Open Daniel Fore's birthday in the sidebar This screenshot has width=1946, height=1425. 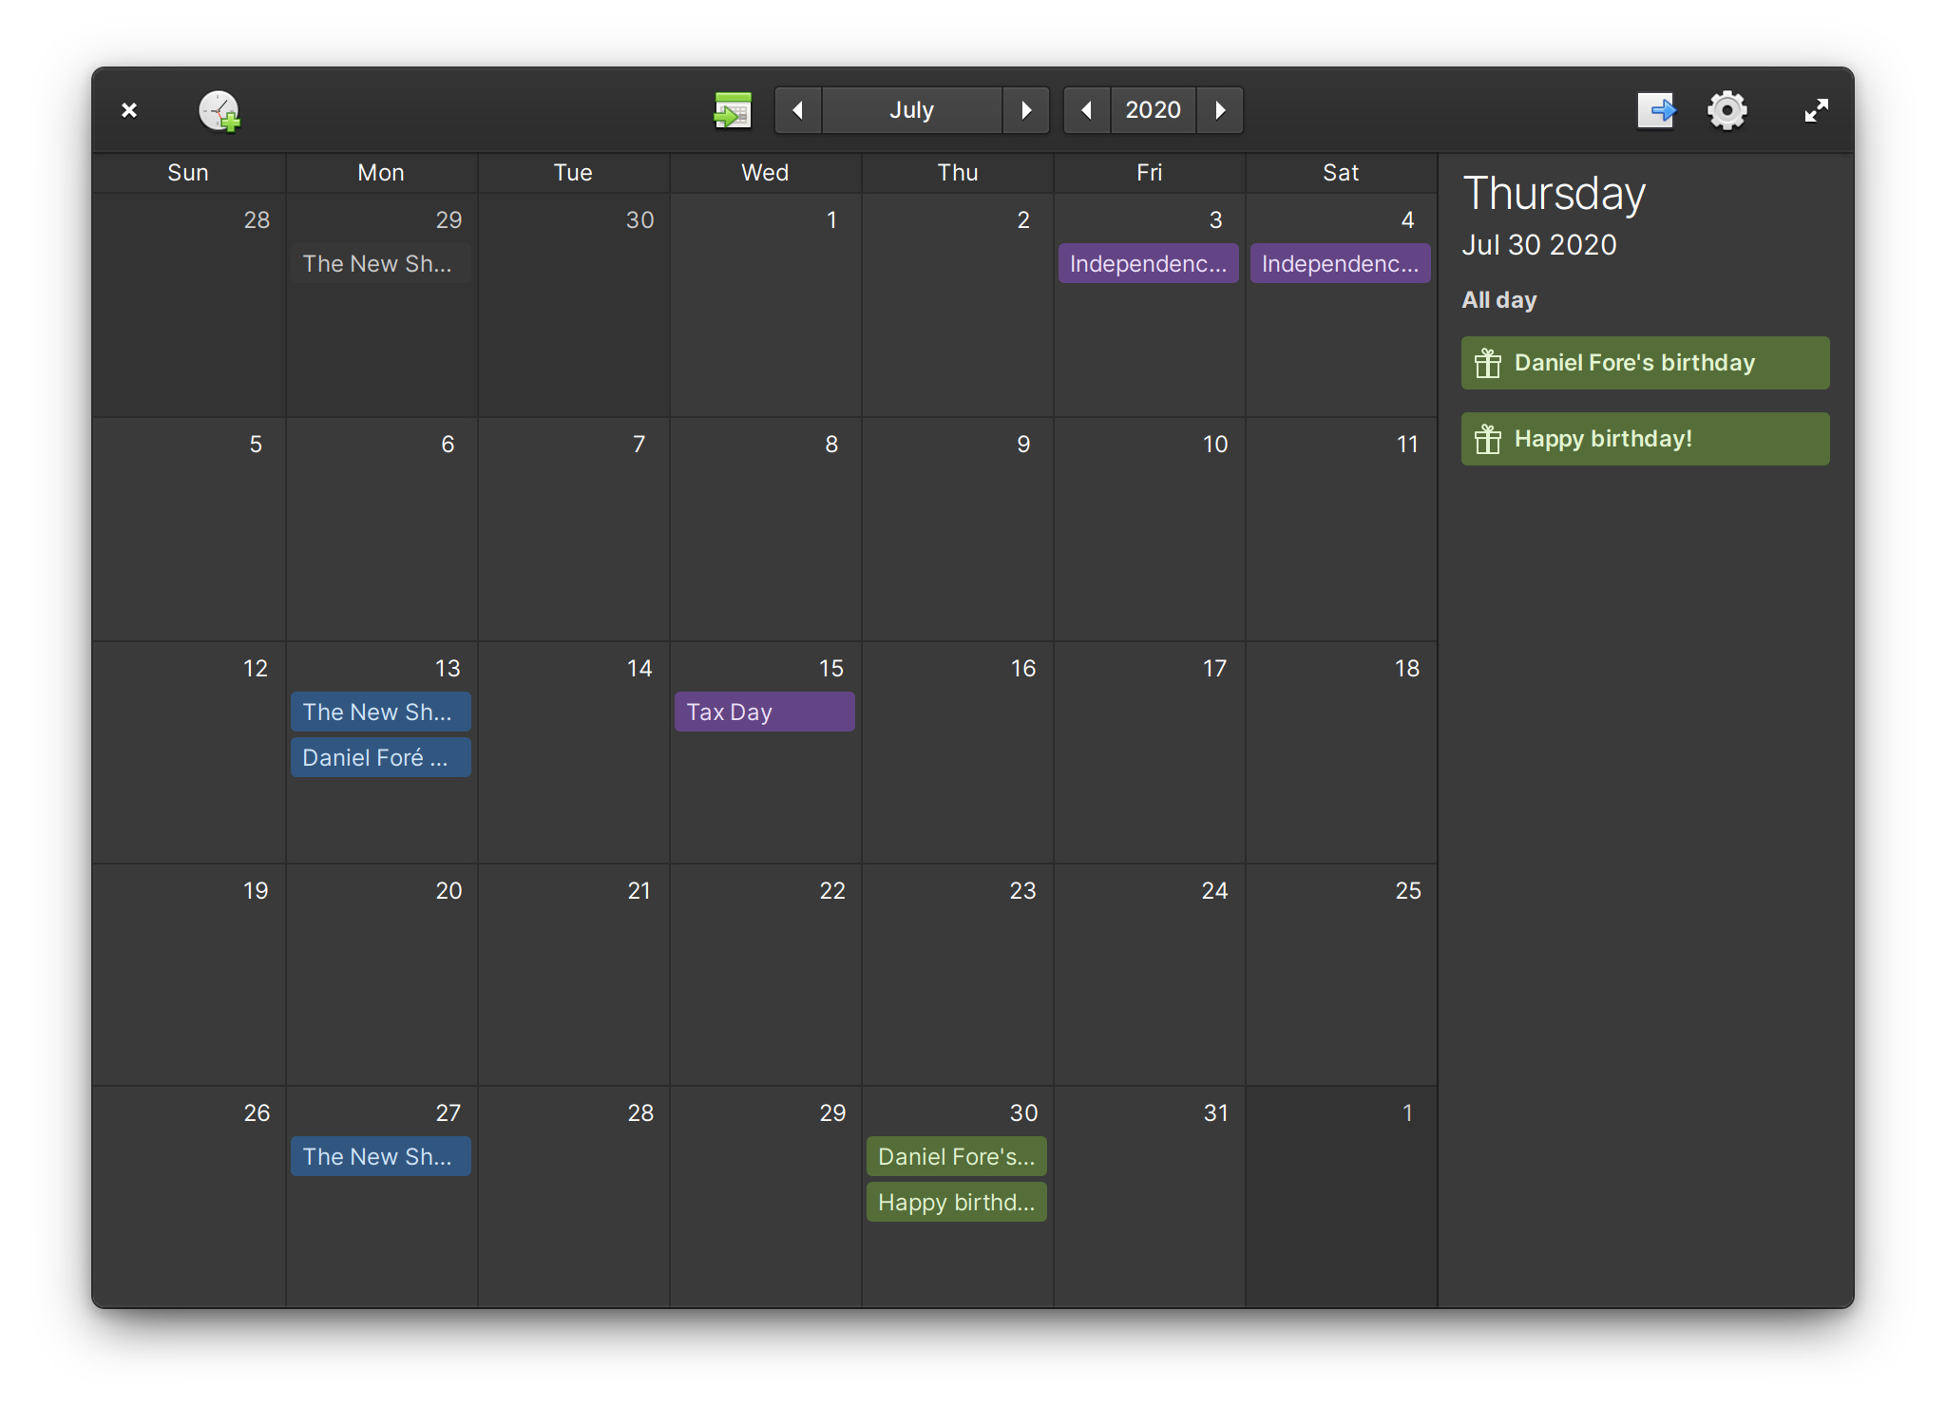1645,363
